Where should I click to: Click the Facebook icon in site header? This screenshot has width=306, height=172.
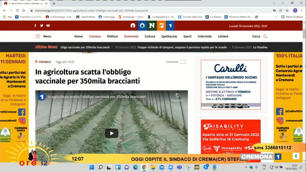pos(35,26)
